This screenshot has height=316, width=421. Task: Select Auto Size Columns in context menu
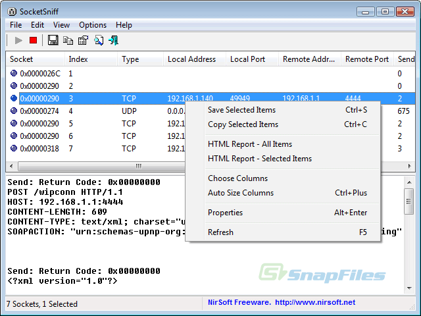[287, 193]
